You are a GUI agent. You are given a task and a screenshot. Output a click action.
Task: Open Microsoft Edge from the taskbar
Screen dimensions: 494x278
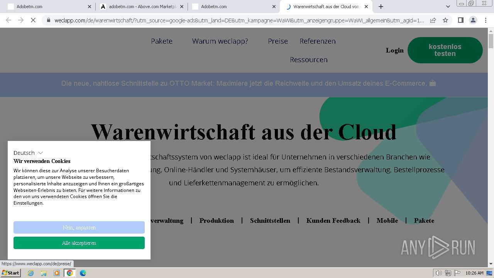(x=83, y=273)
